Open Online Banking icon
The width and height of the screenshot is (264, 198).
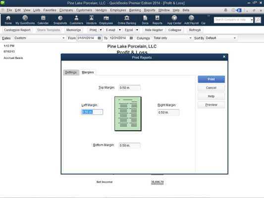click(x=127, y=20)
